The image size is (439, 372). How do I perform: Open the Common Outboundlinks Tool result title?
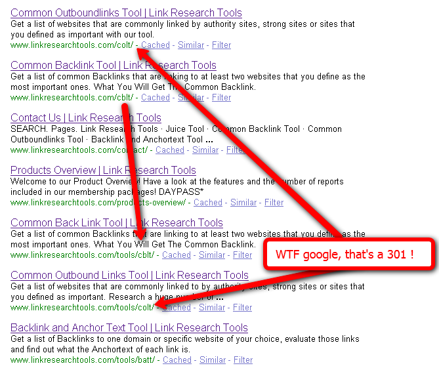click(x=126, y=13)
